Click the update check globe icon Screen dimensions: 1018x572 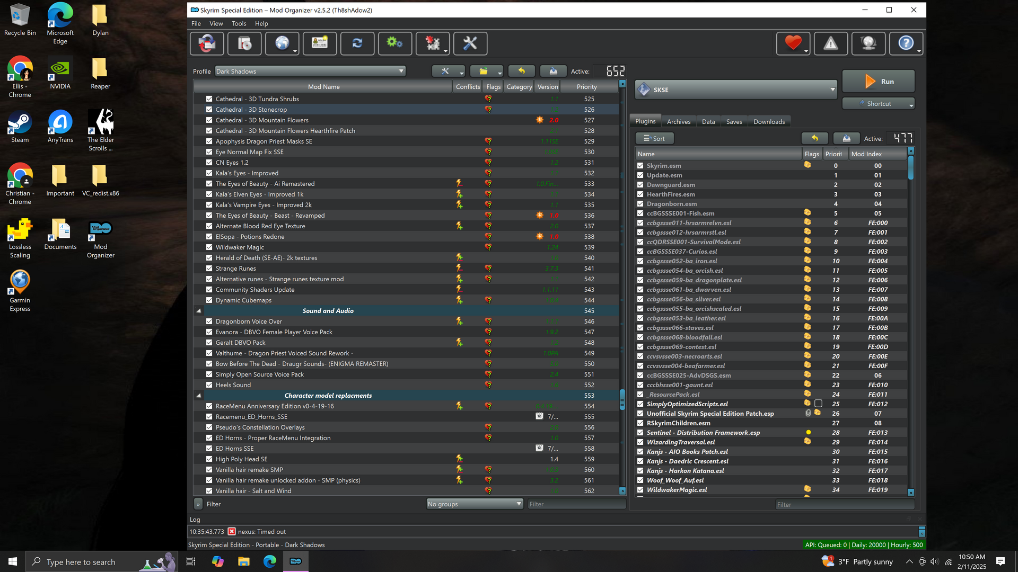[x=868, y=43]
